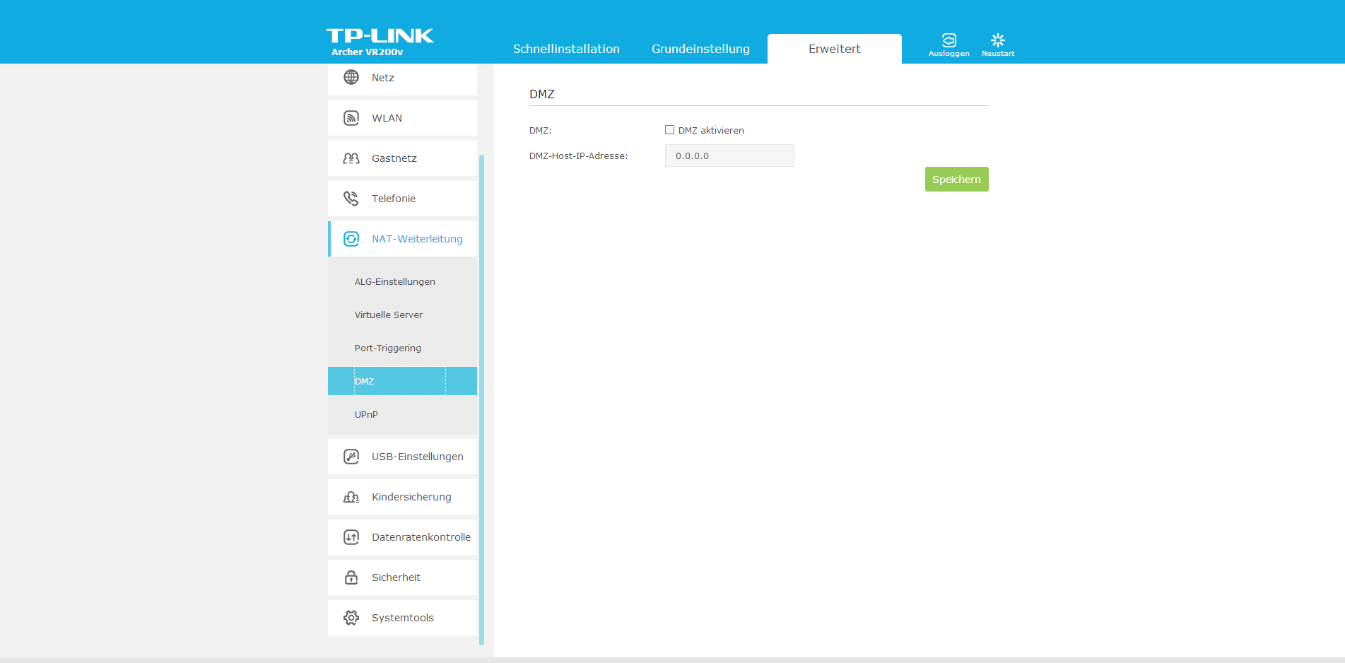Open the Grundeinstellung tab
Image resolution: width=1345 pixels, height=663 pixels.
(700, 49)
